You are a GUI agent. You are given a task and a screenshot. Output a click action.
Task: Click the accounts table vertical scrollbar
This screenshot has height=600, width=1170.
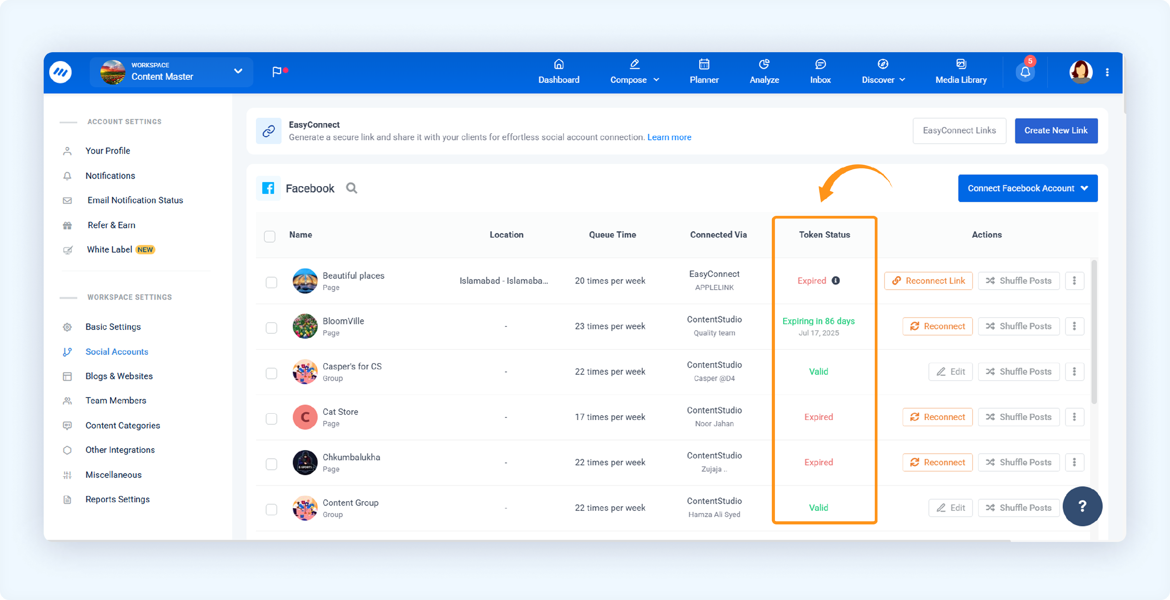(x=1094, y=331)
